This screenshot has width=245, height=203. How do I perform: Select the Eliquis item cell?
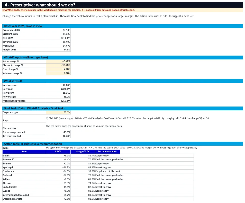[x=24, y=156]
